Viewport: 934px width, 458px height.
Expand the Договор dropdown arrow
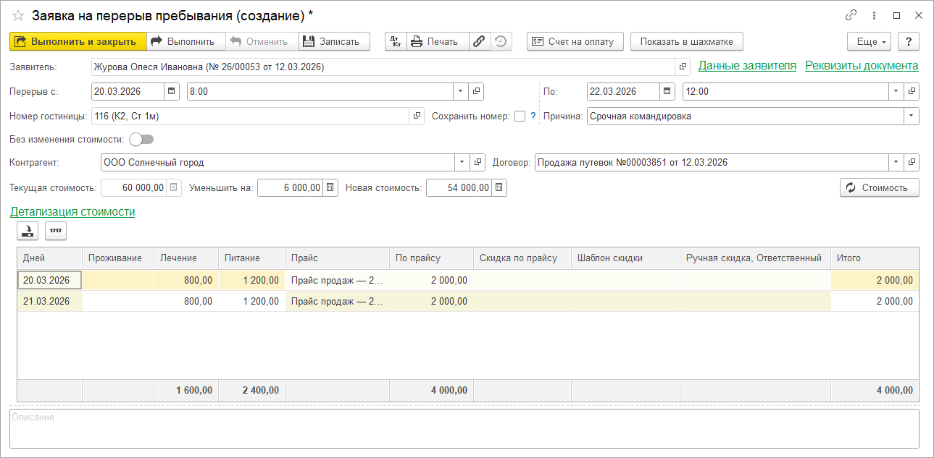pos(896,163)
